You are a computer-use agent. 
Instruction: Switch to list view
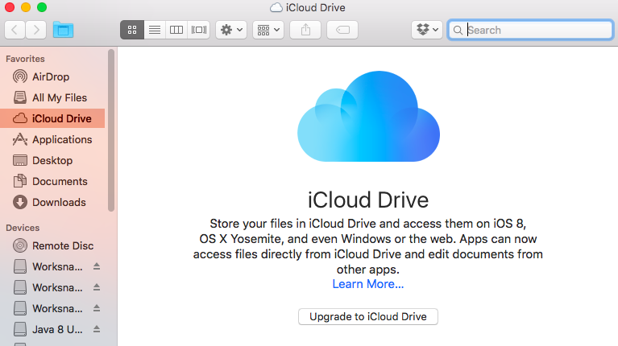[x=155, y=30]
